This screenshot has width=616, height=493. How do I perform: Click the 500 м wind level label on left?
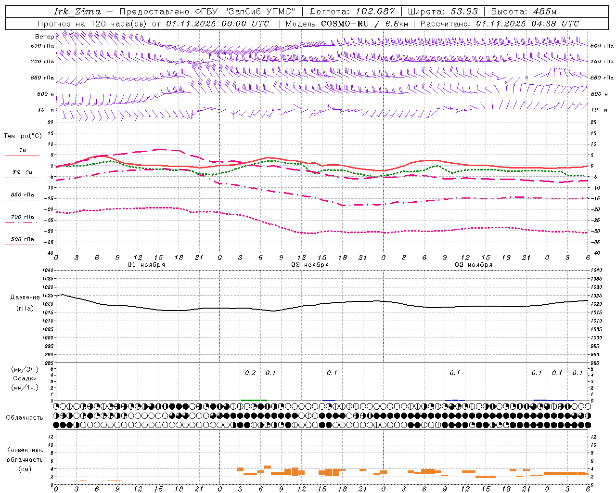pyautogui.click(x=46, y=94)
